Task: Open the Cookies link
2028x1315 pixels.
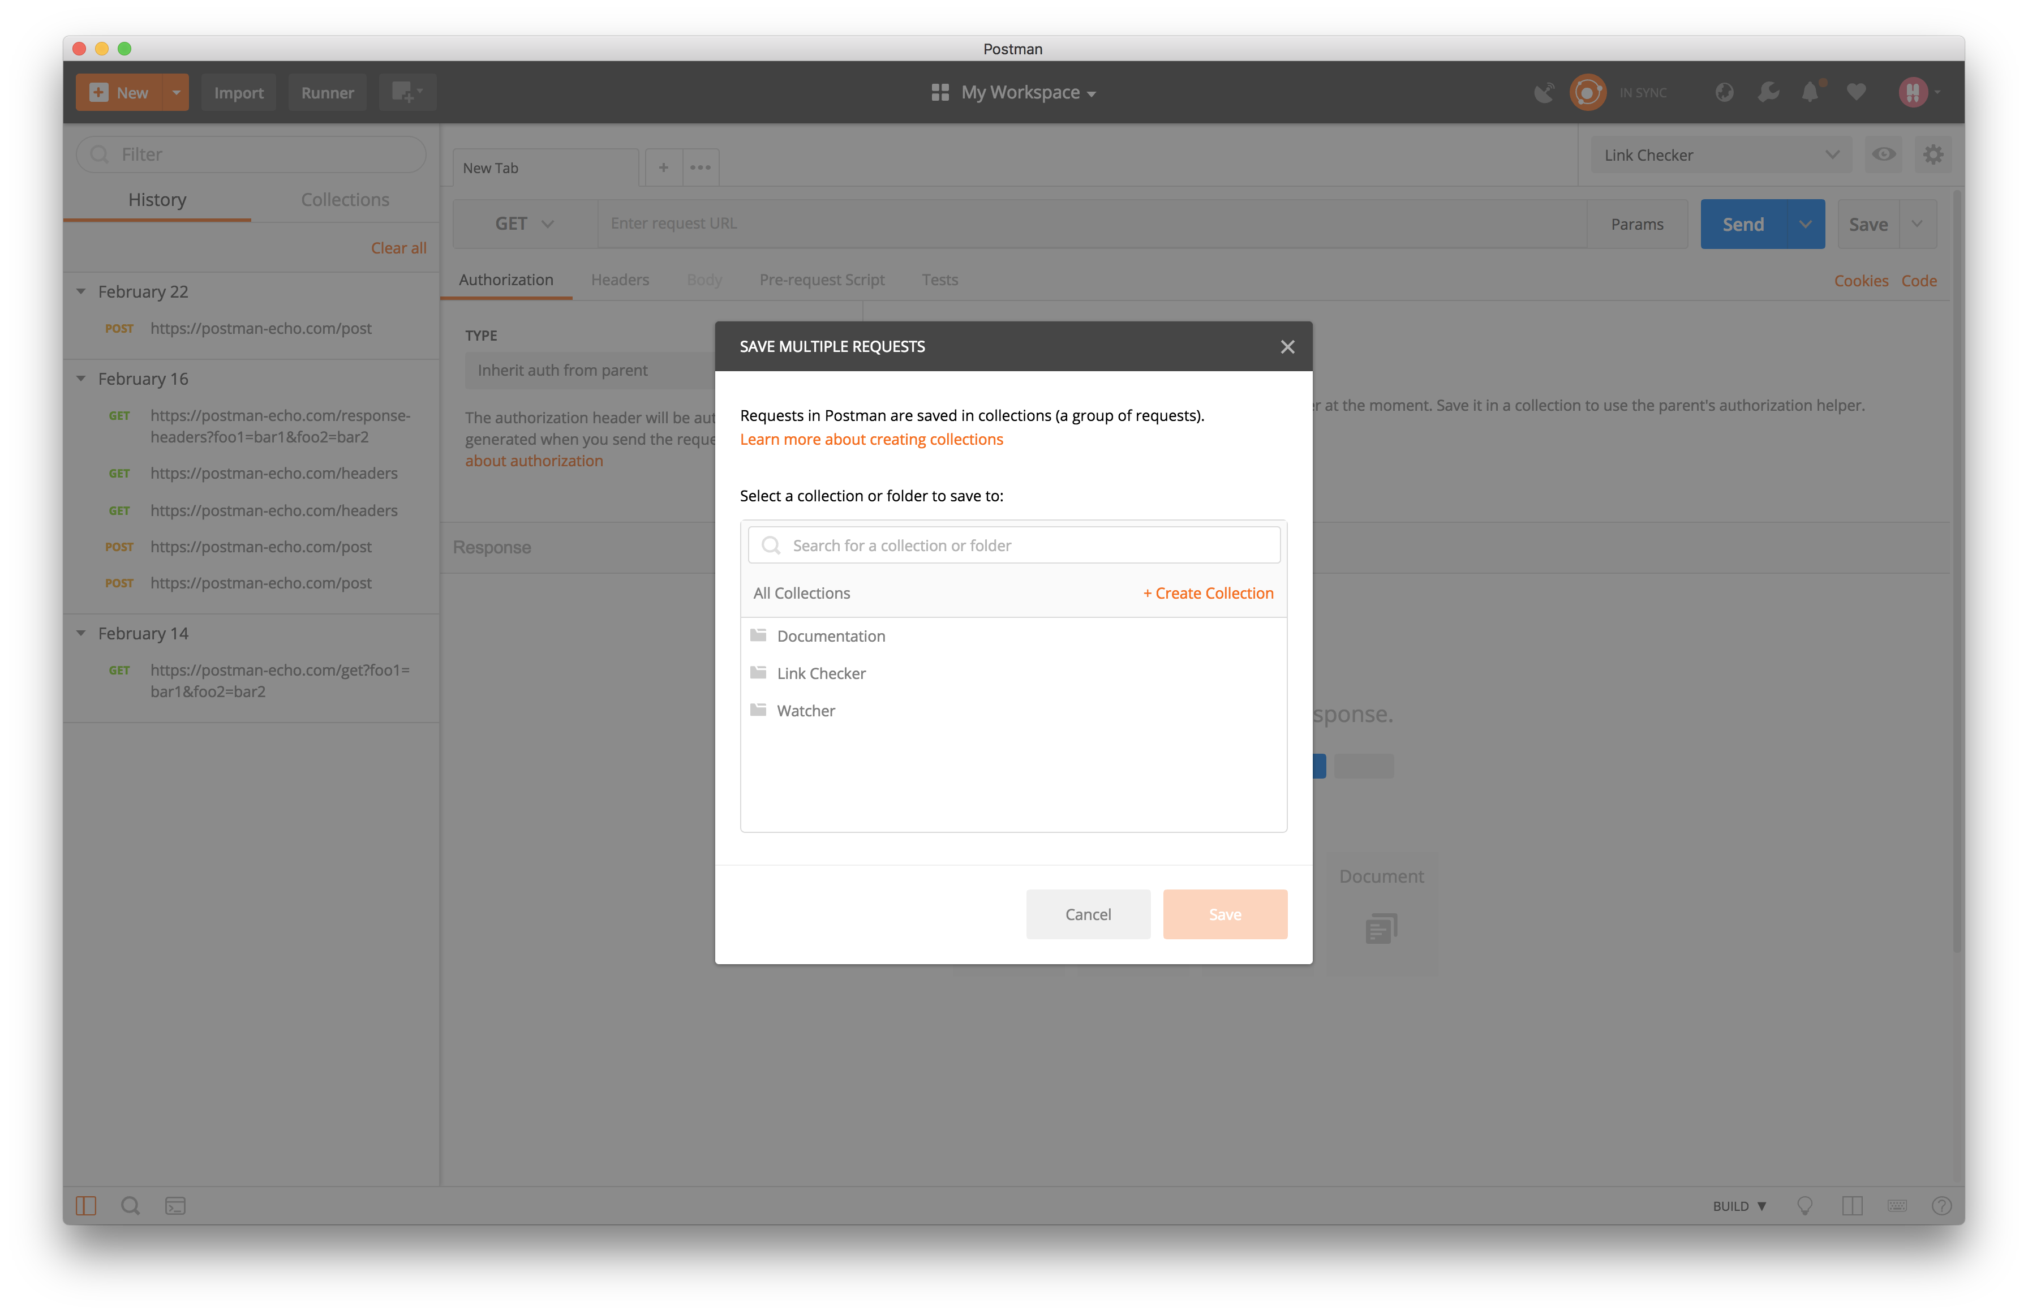Action: click(1860, 281)
